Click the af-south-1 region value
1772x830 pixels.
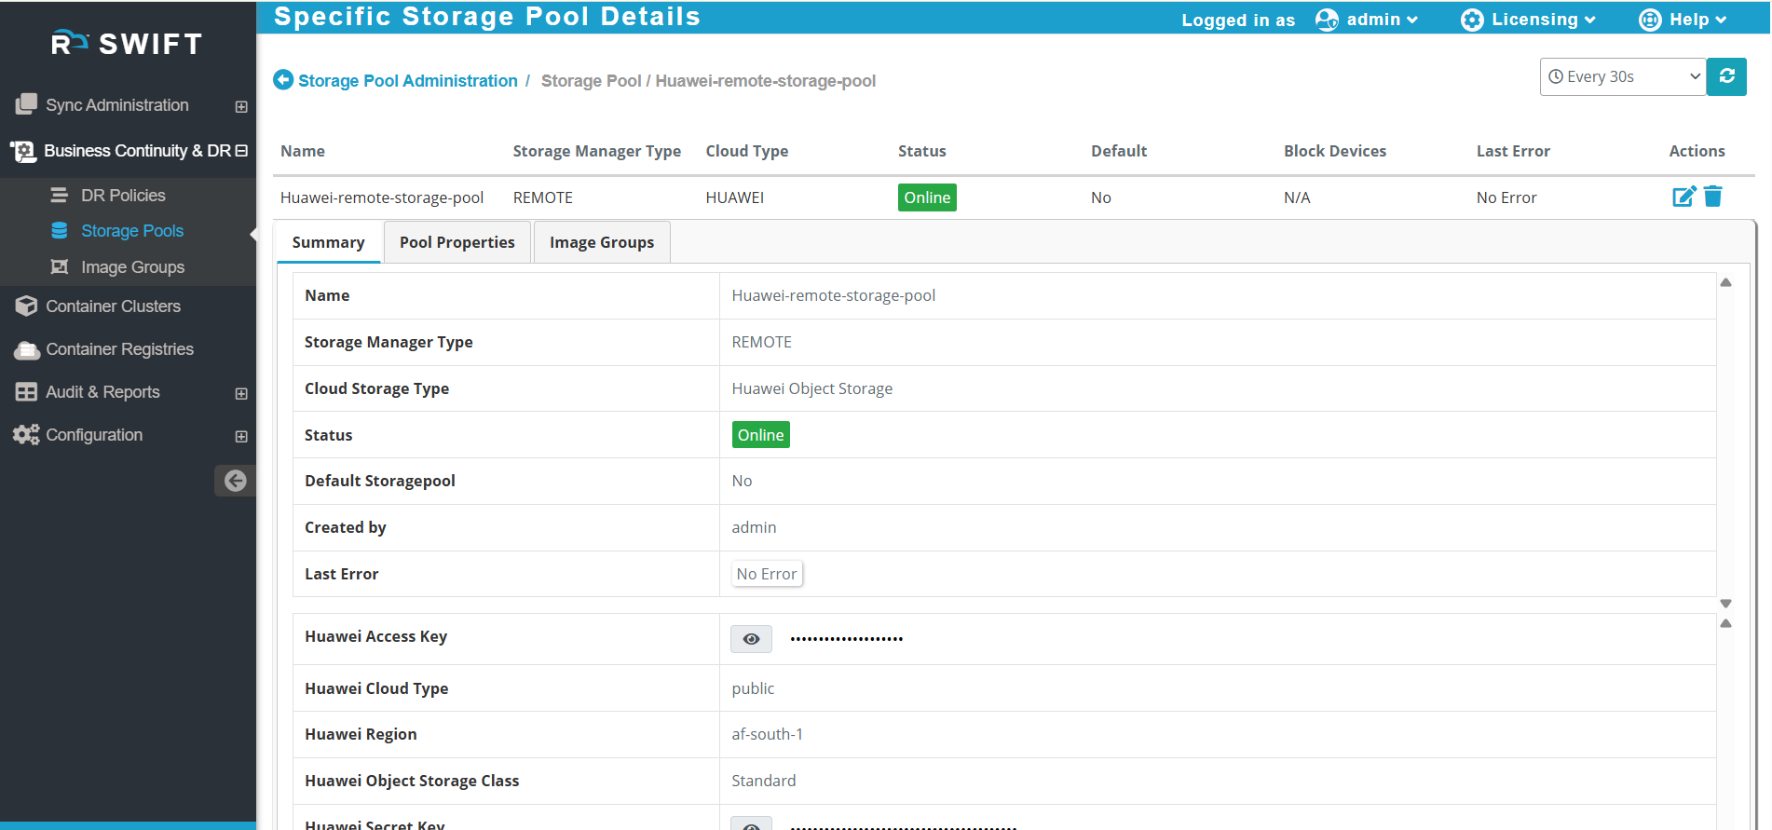767,734
